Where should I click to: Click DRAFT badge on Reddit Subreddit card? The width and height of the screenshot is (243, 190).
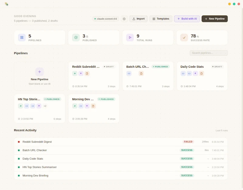(109, 67)
